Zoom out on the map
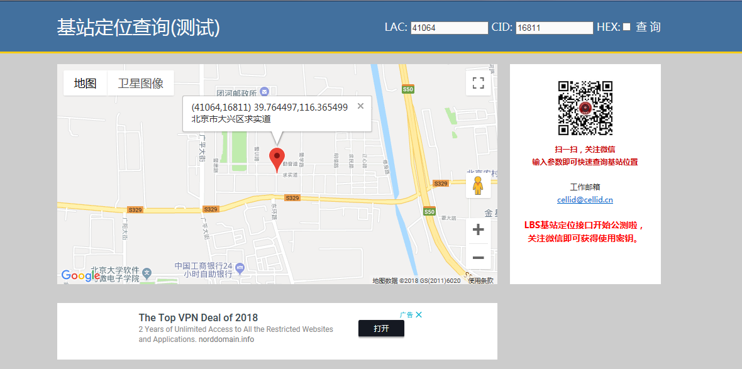Screen dimensions: 742x369 tap(479, 257)
